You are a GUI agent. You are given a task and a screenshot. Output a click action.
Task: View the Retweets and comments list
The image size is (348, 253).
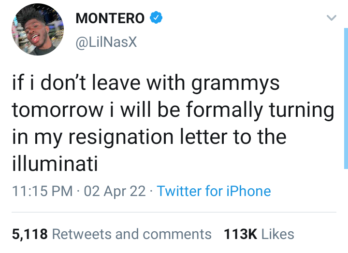tap(131, 234)
